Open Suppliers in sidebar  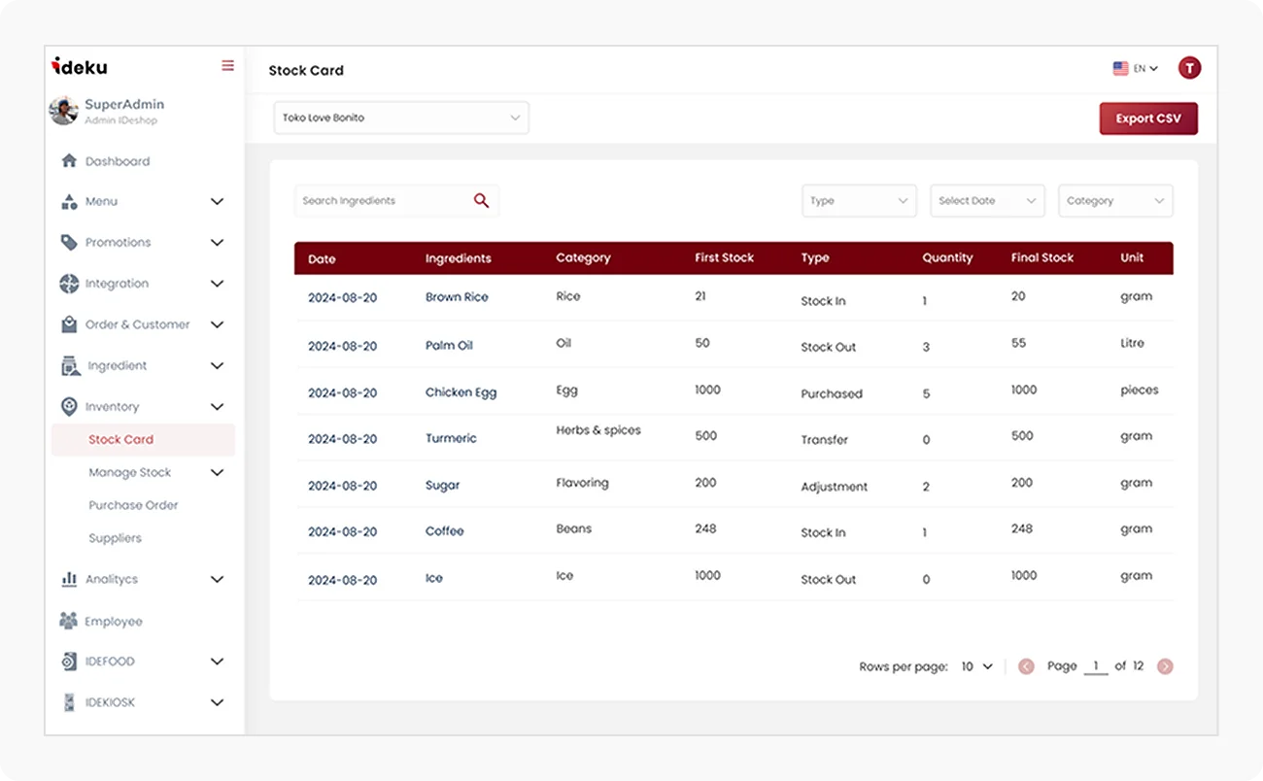tap(115, 538)
